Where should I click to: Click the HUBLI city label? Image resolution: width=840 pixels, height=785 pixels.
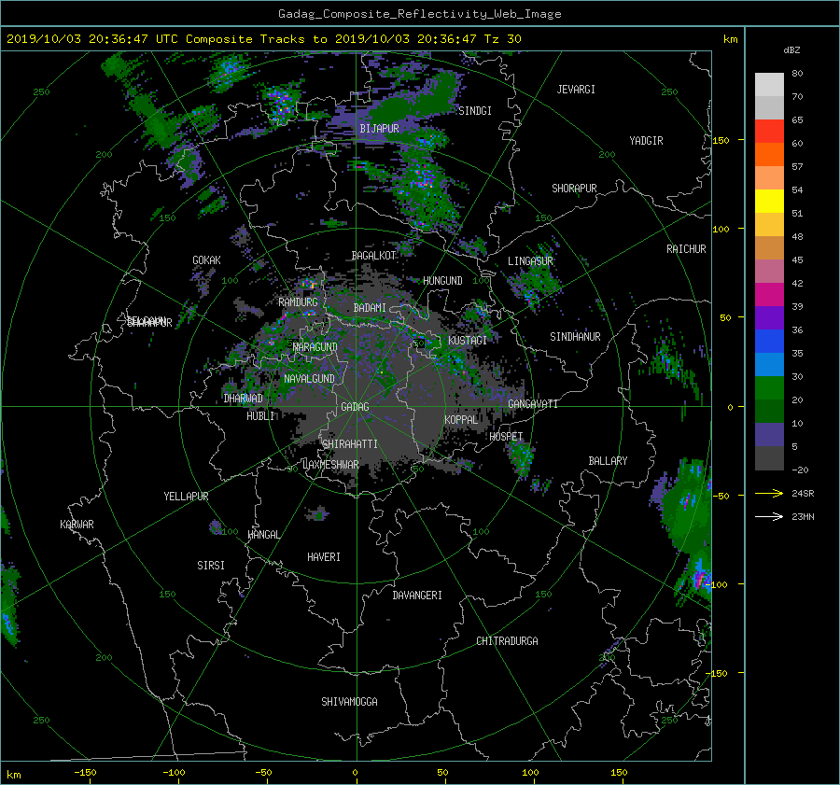(x=260, y=415)
